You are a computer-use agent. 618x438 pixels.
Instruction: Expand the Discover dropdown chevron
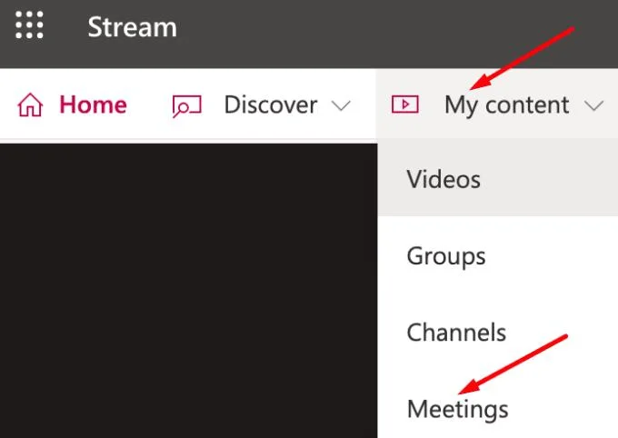tap(341, 105)
